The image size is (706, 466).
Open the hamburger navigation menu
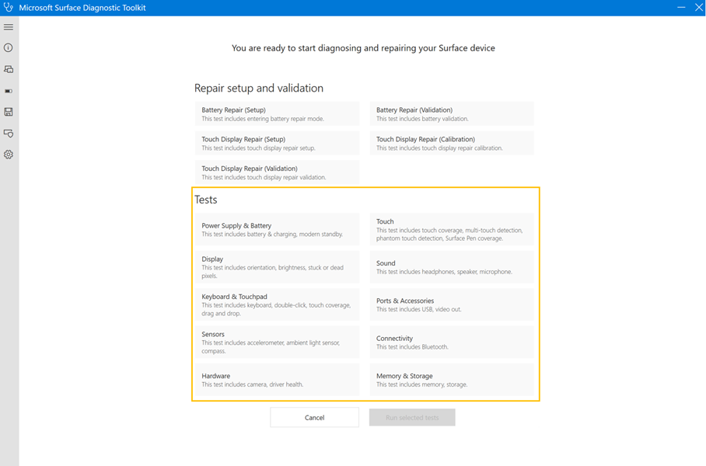tap(9, 27)
